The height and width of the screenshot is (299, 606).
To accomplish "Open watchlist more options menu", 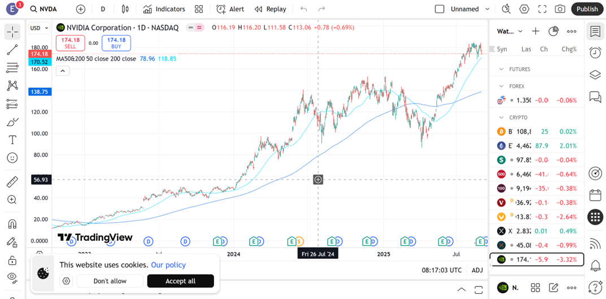I will [x=572, y=31].
